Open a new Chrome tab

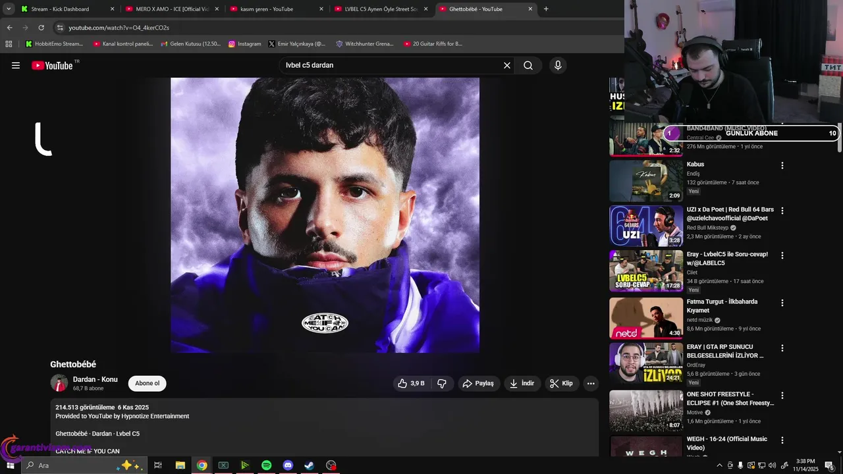(x=546, y=9)
